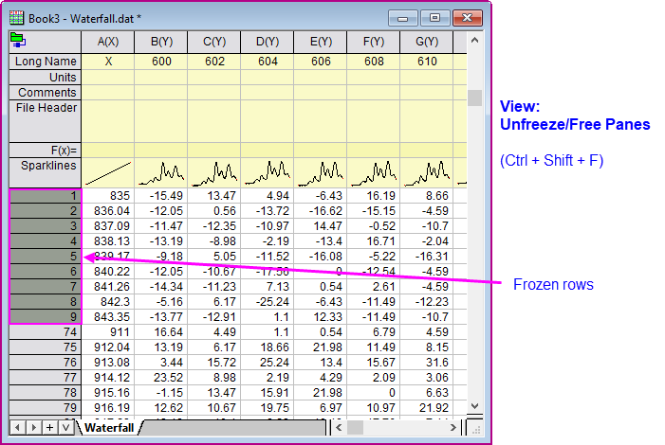Select row header 77

point(45,378)
